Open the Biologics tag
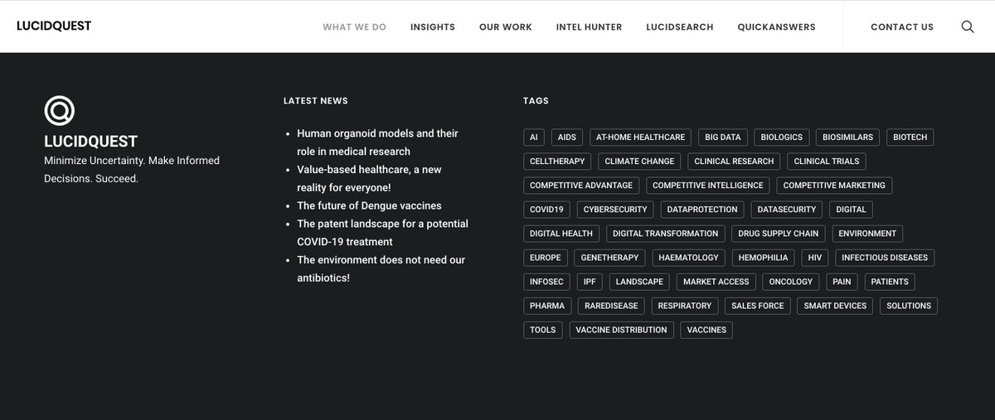 pyautogui.click(x=782, y=137)
